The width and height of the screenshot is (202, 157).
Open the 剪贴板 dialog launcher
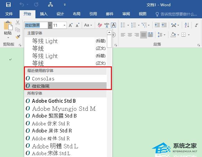coord(20,45)
